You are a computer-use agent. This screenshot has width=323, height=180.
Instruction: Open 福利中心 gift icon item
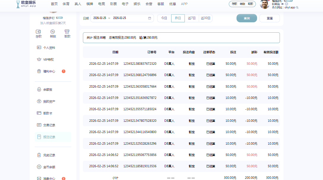tap(49, 71)
